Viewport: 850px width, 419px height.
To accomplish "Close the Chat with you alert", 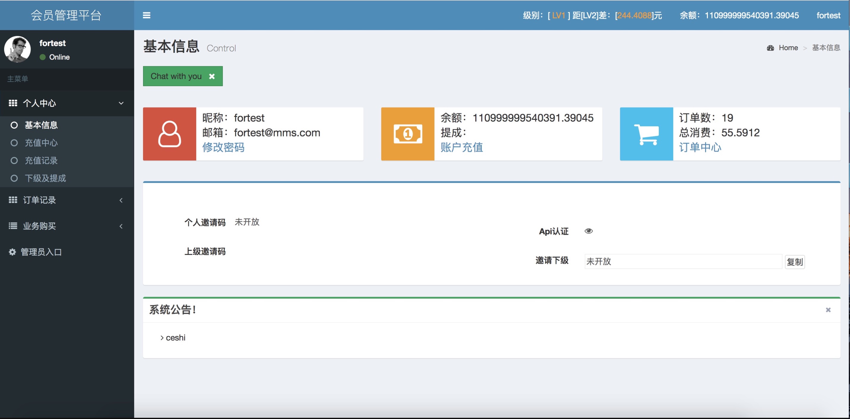I will pos(212,76).
